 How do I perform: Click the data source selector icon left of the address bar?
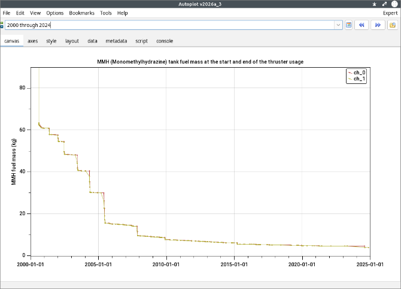coord(2,25)
